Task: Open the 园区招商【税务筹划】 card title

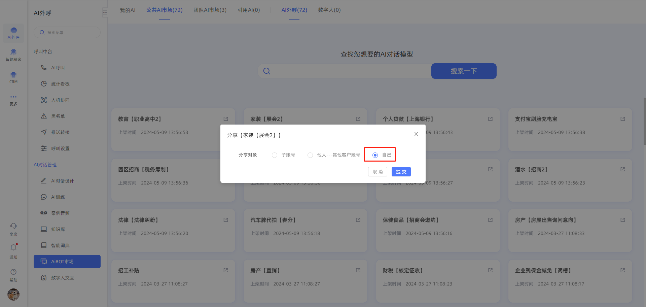Action: tap(143, 169)
